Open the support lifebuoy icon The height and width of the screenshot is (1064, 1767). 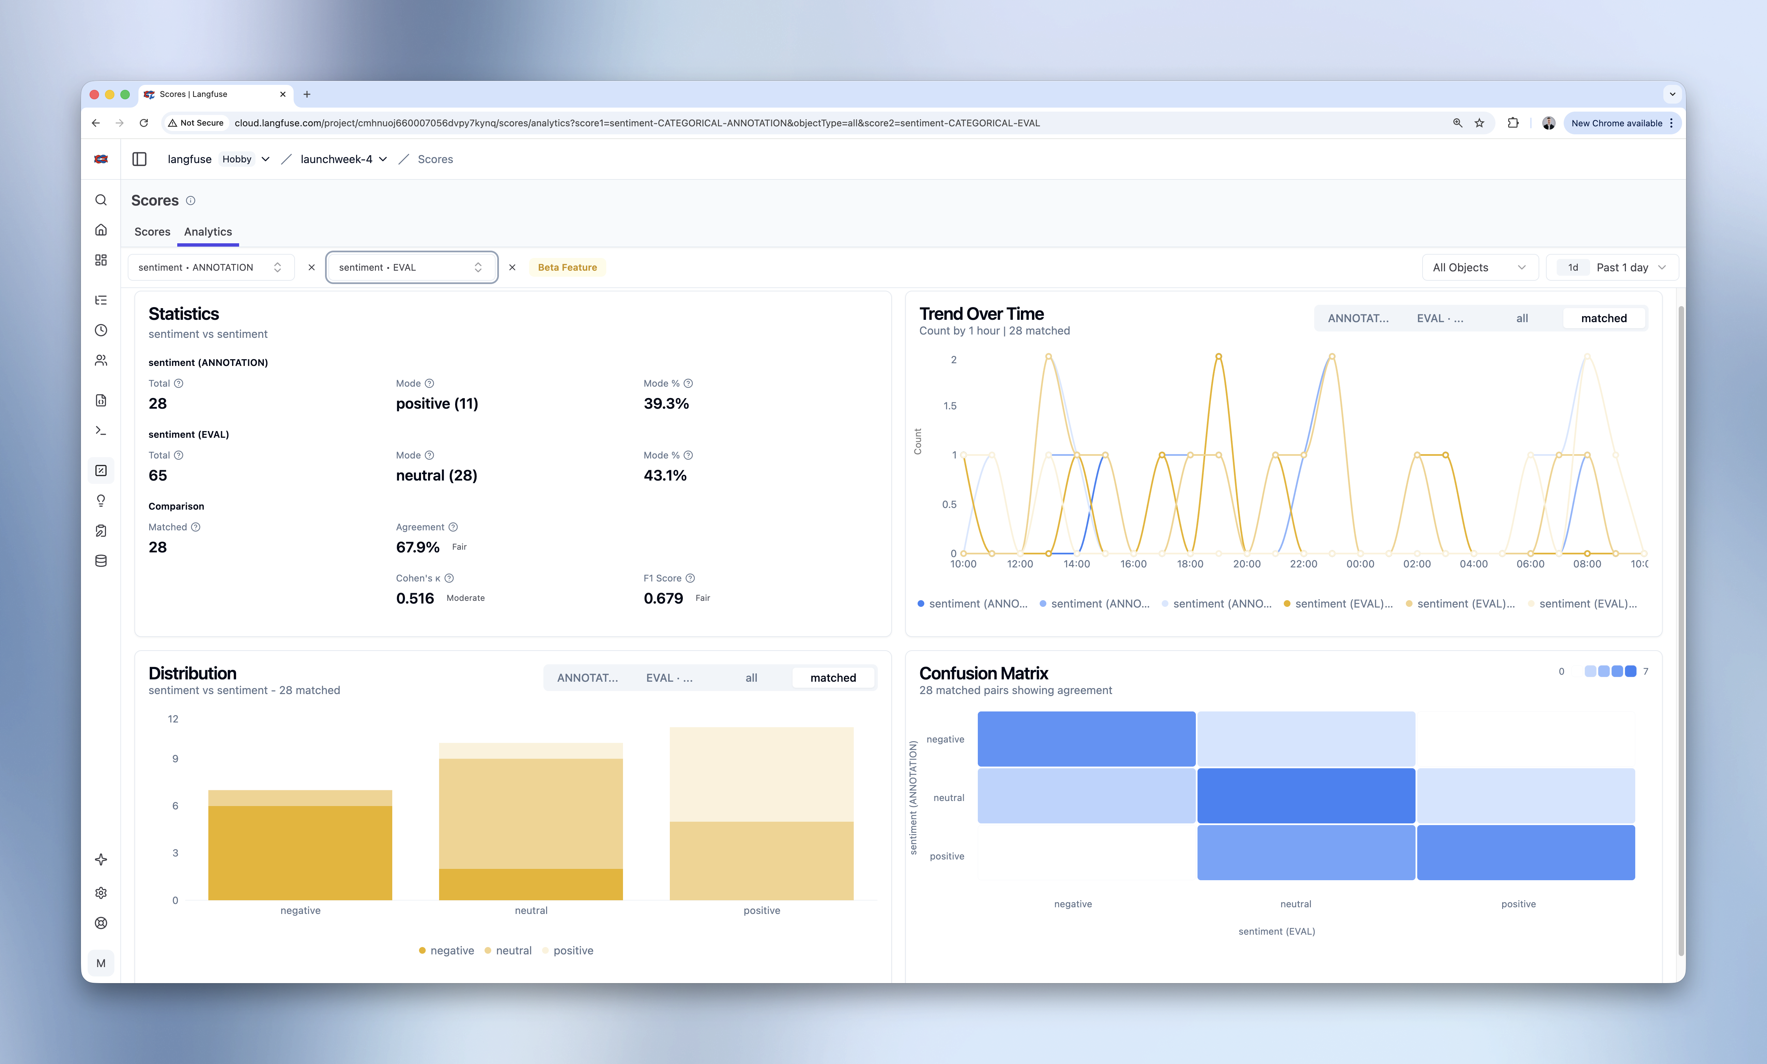tap(100, 923)
